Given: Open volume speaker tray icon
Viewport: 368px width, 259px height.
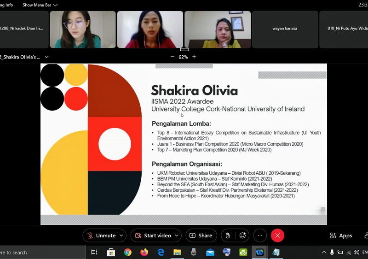Looking at the screenshot, I should (x=356, y=253).
